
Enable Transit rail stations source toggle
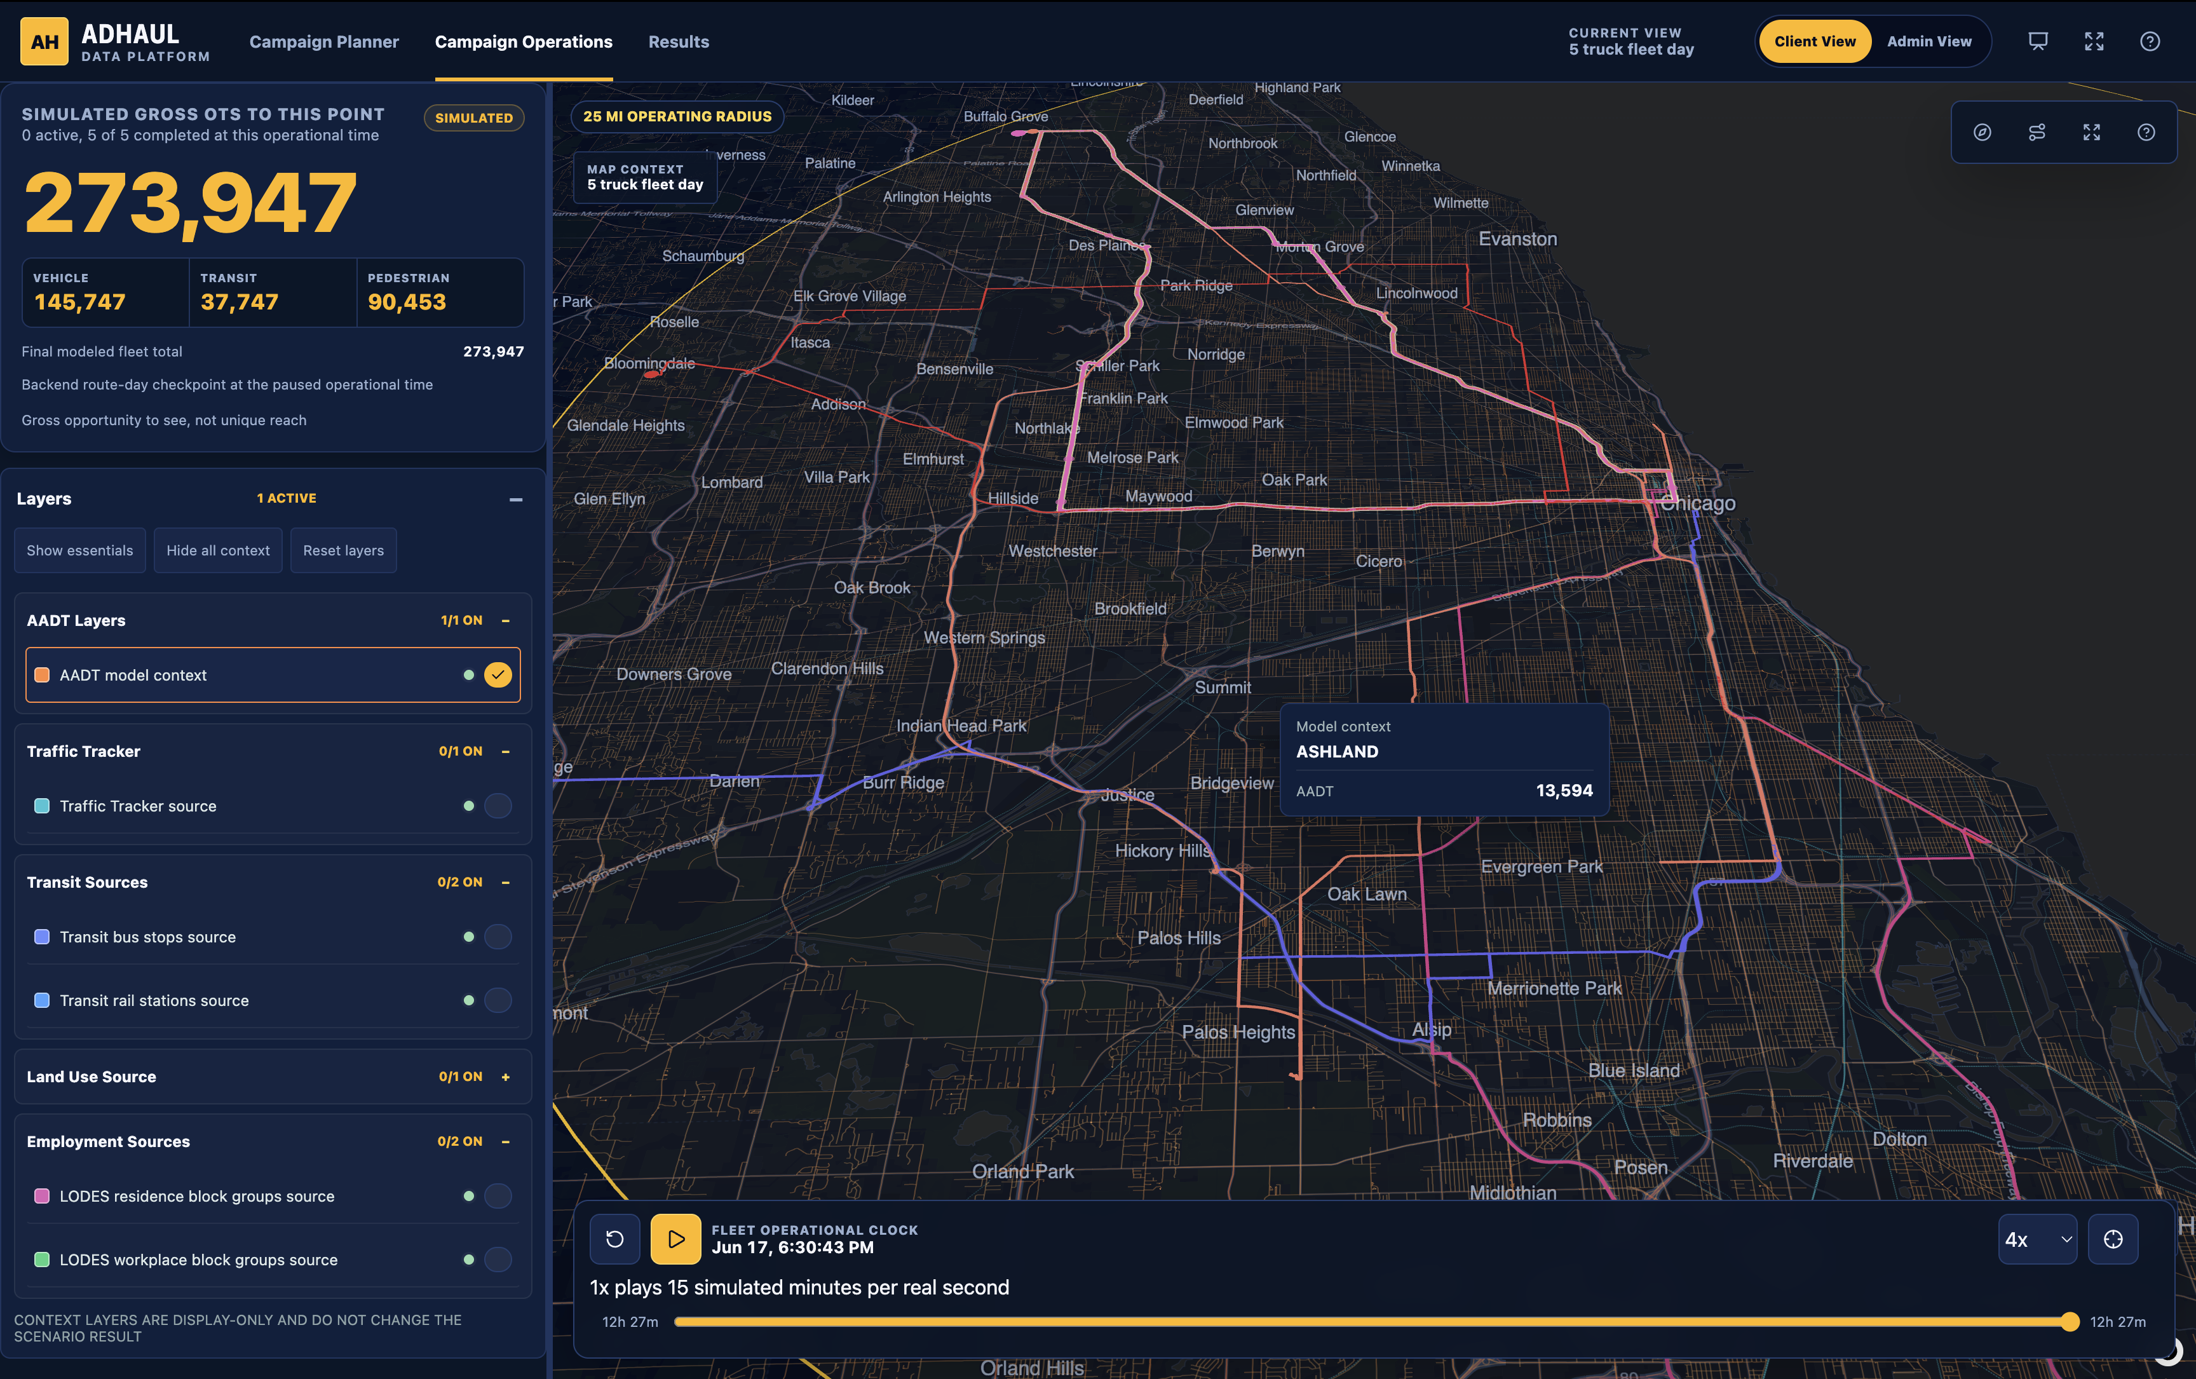(x=498, y=1000)
